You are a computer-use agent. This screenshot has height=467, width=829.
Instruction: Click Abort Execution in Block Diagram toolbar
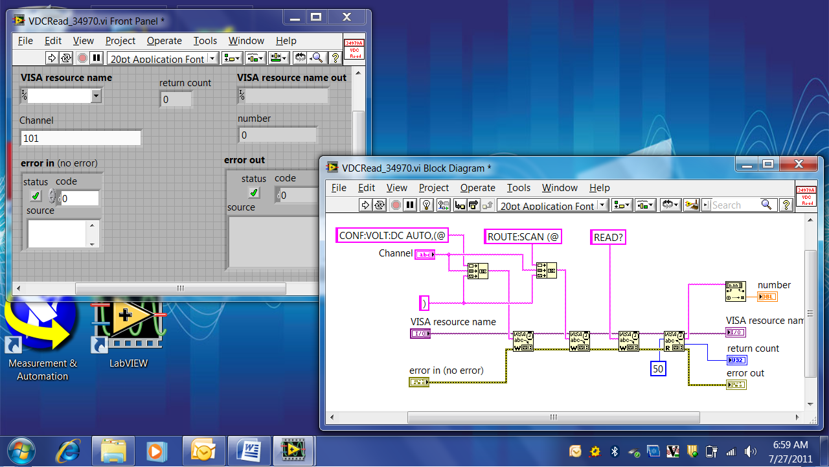coord(396,205)
